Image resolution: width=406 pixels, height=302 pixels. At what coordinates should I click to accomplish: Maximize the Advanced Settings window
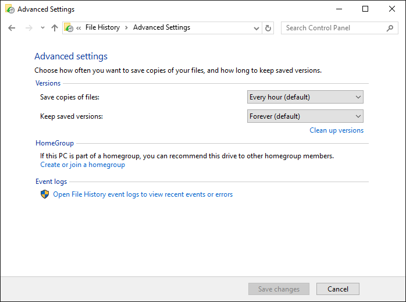[x=365, y=9]
